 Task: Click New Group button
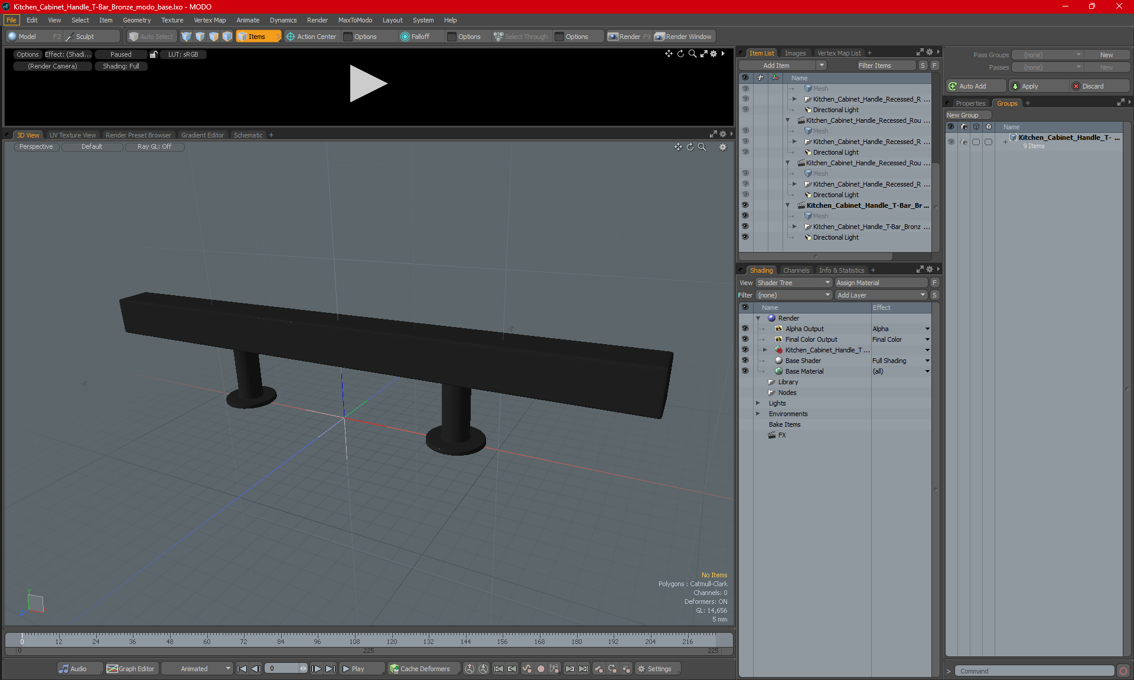(967, 115)
